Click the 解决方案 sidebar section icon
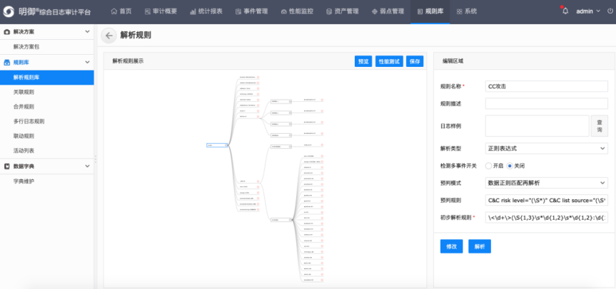Image resolution: width=616 pixels, height=289 pixels. point(6,32)
